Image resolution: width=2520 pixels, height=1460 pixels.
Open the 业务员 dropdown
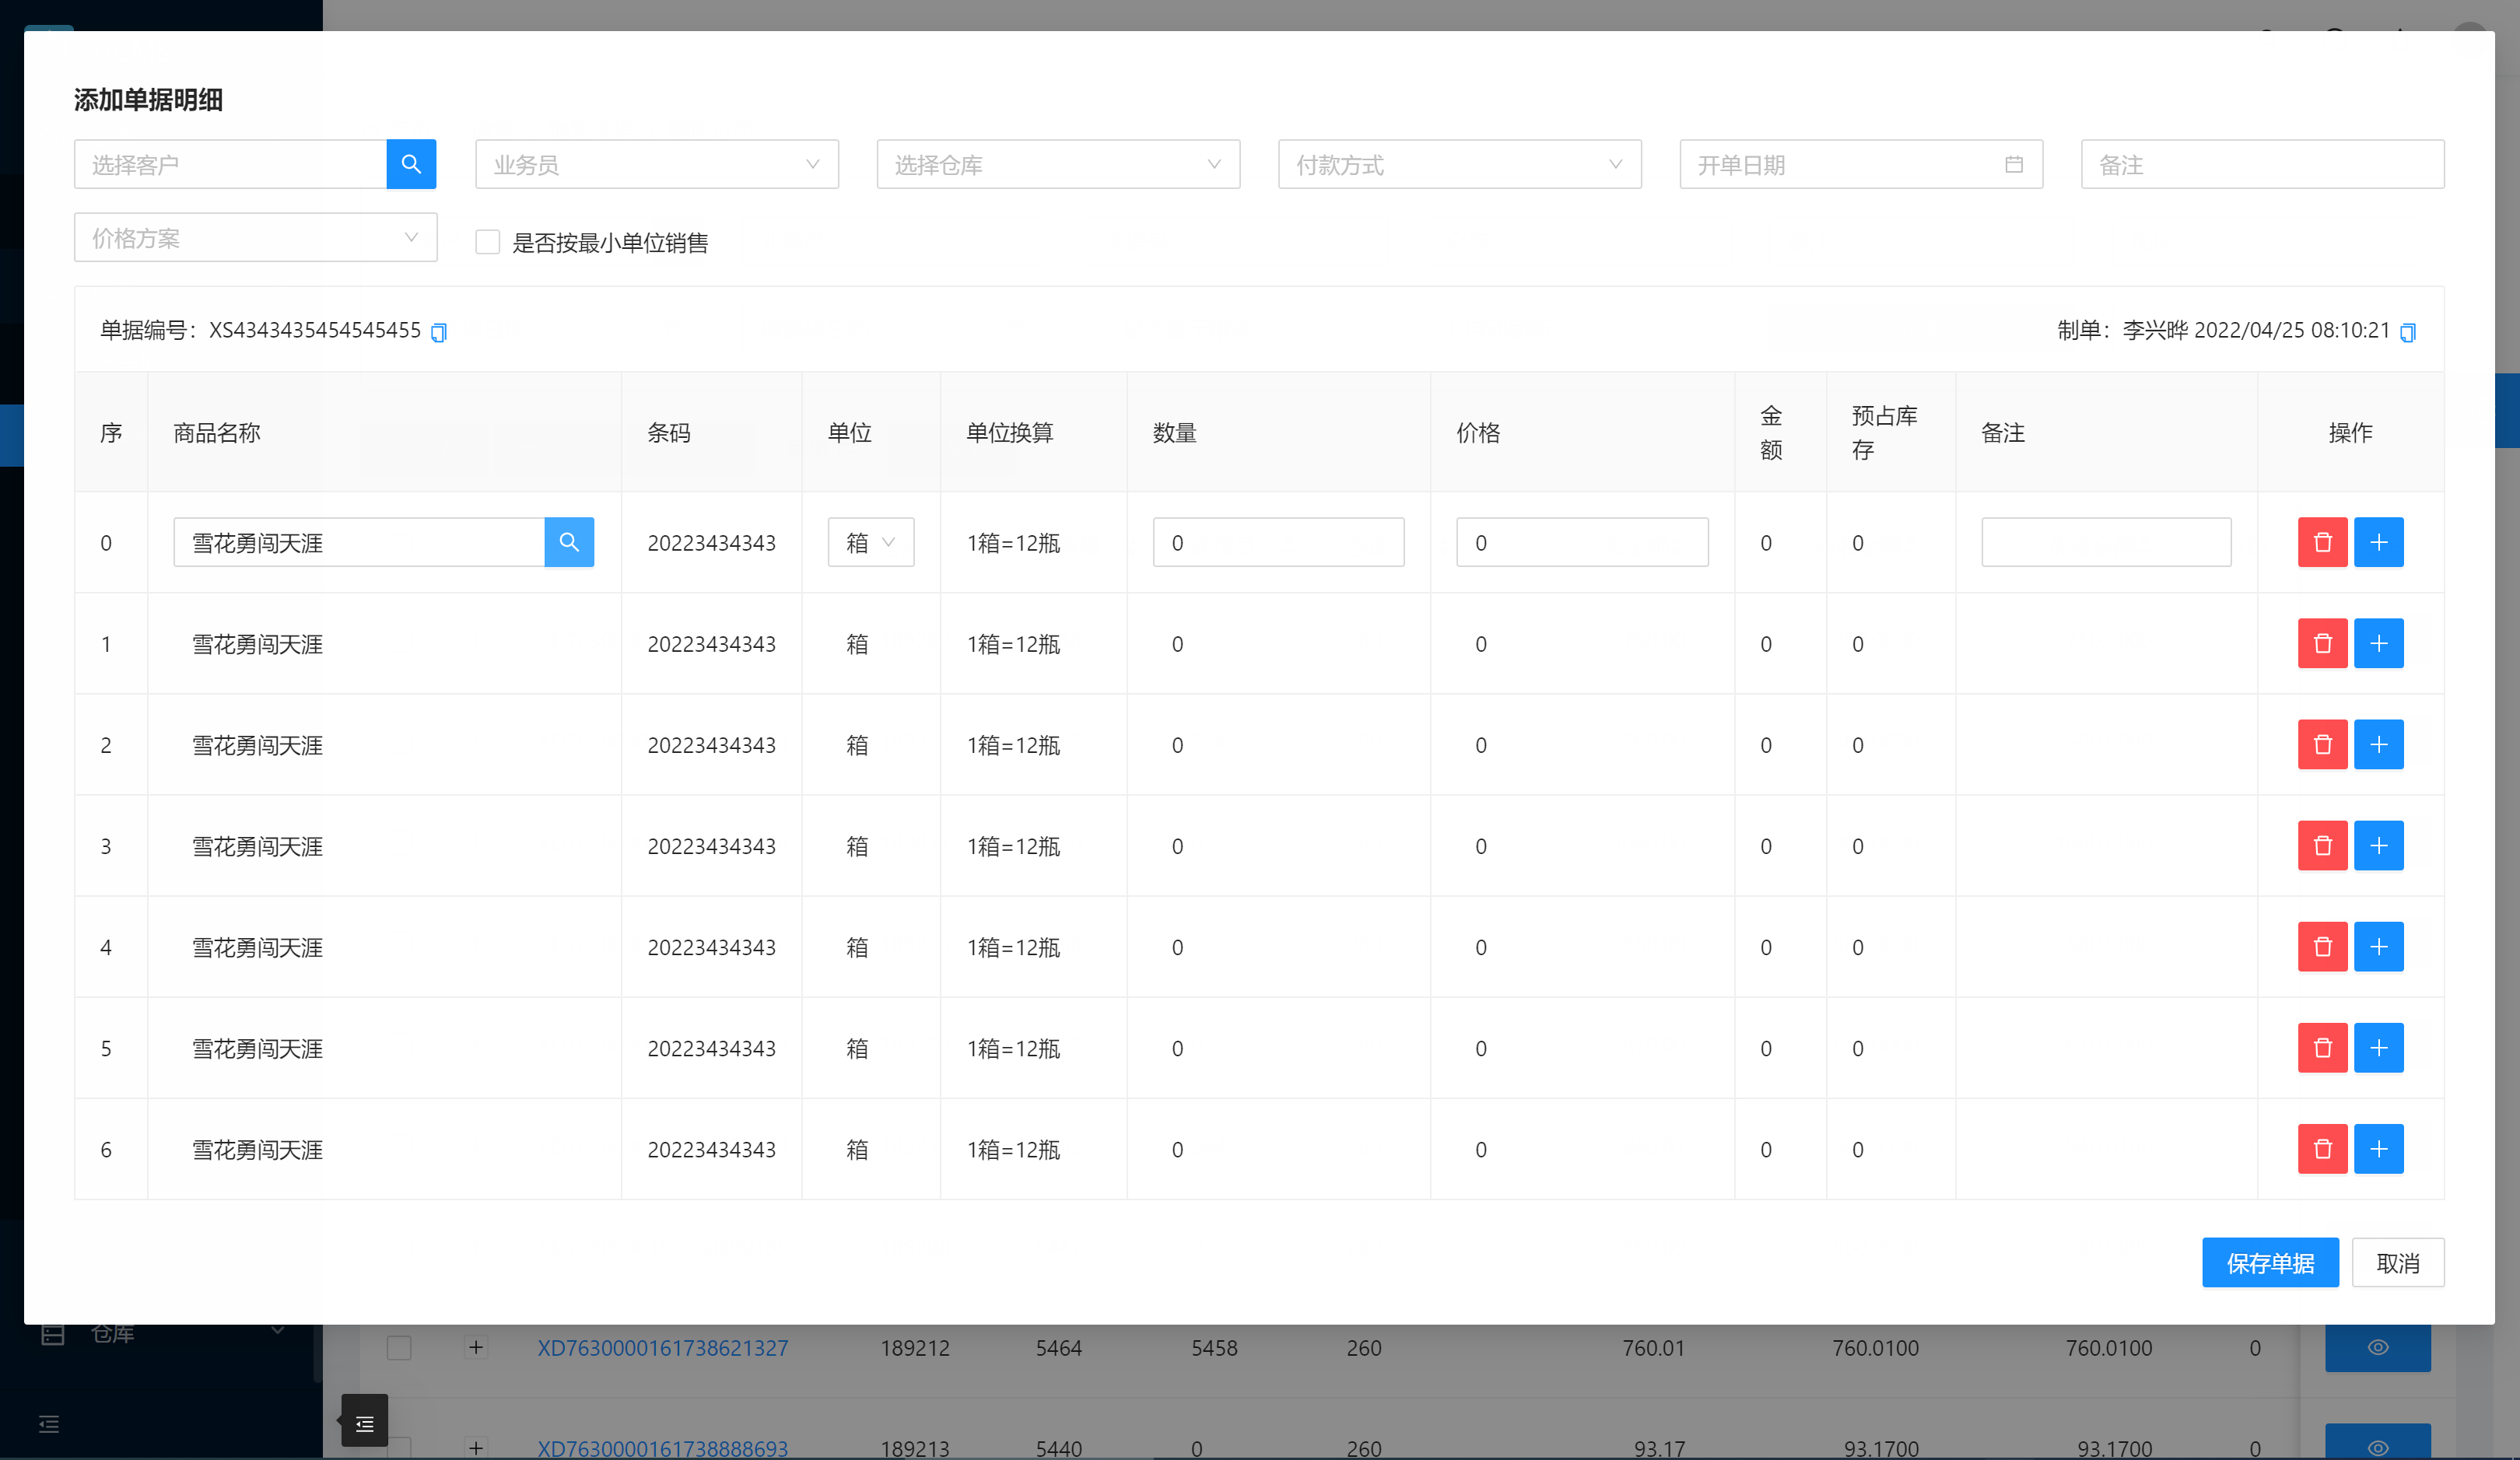point(656,164)
